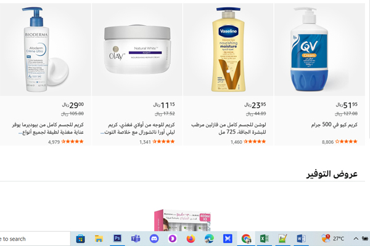Expand the system tray hidden icons chevron

[356, 239]
